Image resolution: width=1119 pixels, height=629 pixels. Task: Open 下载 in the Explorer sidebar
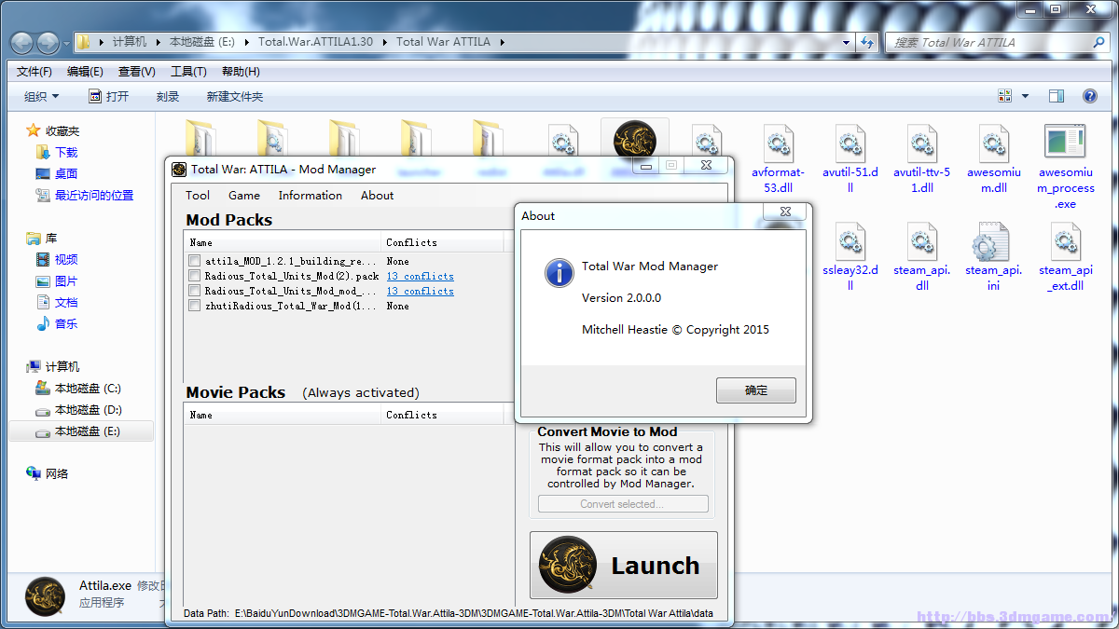click(66, 152)
